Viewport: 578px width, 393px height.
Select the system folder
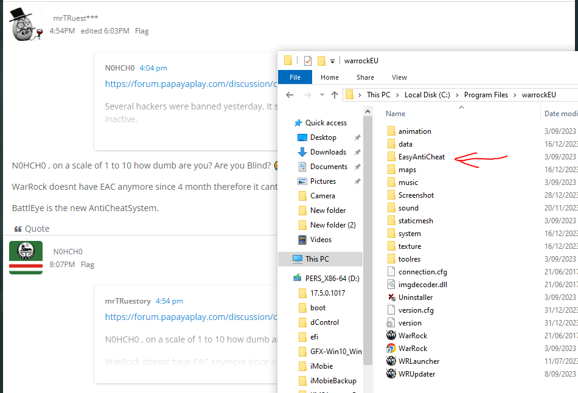point(404,234)
